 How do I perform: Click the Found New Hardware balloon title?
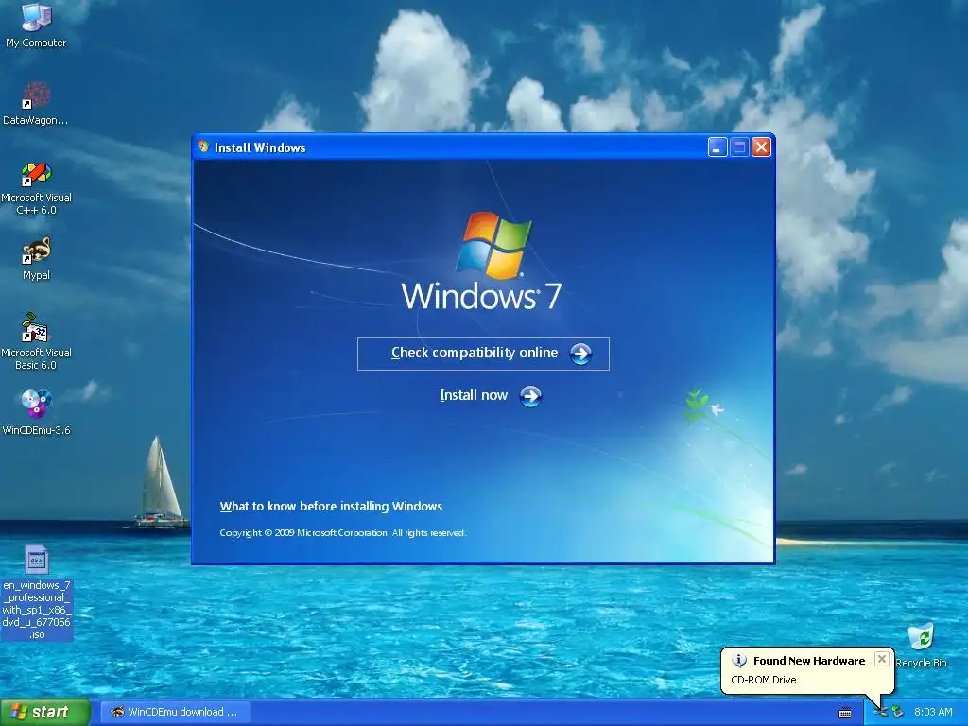(809, 661)
